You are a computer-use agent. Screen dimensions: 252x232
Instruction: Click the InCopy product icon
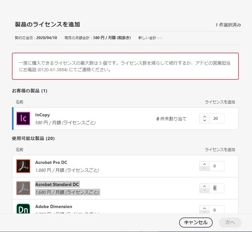(x=23, y=119)
